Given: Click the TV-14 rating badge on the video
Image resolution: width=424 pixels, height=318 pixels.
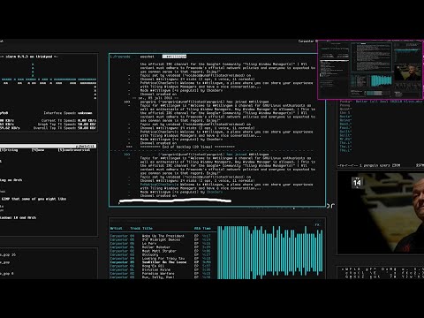Looking at the screenshot, I should (357, 183).
